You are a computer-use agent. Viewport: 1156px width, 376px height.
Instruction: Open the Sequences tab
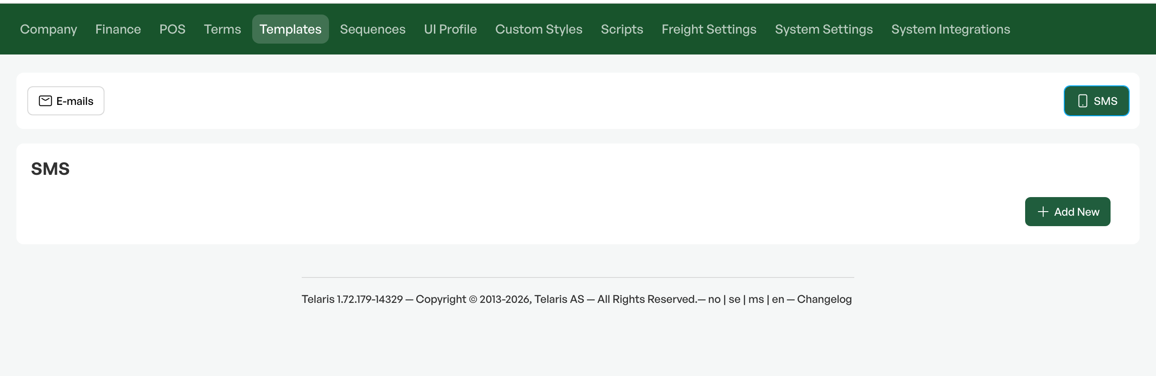[373, 29]
